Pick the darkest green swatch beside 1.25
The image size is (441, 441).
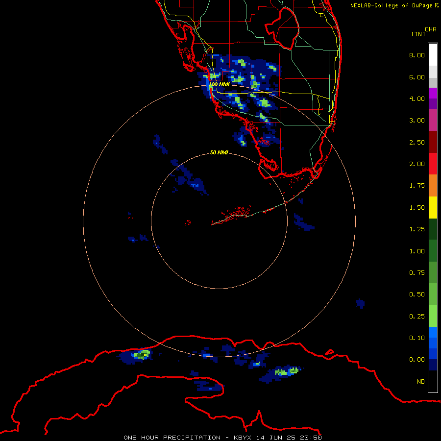pyautogui.click(x=433, y=229)
